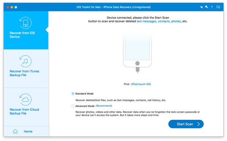Screen dimensions: 227x141
Task: Select the Advanced Mode radio button
Action: [73, 106]
